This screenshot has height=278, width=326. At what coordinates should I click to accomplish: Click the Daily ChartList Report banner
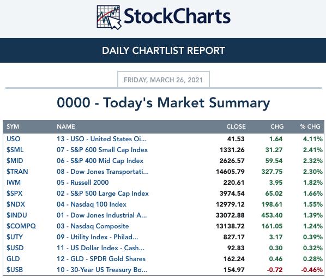(x=163, y=50)
